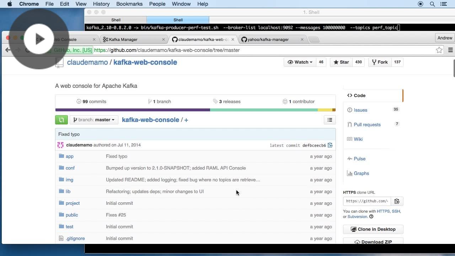455x256 pixels.
Task: Click the green compare branches button
Action: (61, 120)
